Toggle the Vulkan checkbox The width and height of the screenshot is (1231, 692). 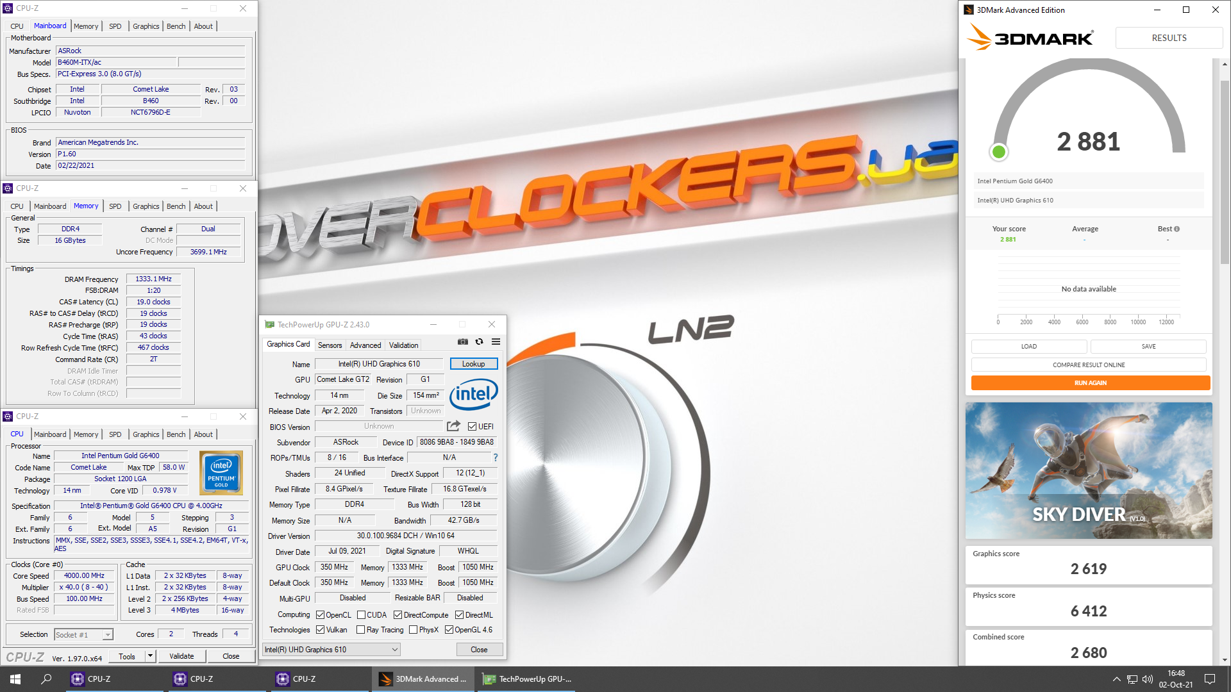coord(320,630)
